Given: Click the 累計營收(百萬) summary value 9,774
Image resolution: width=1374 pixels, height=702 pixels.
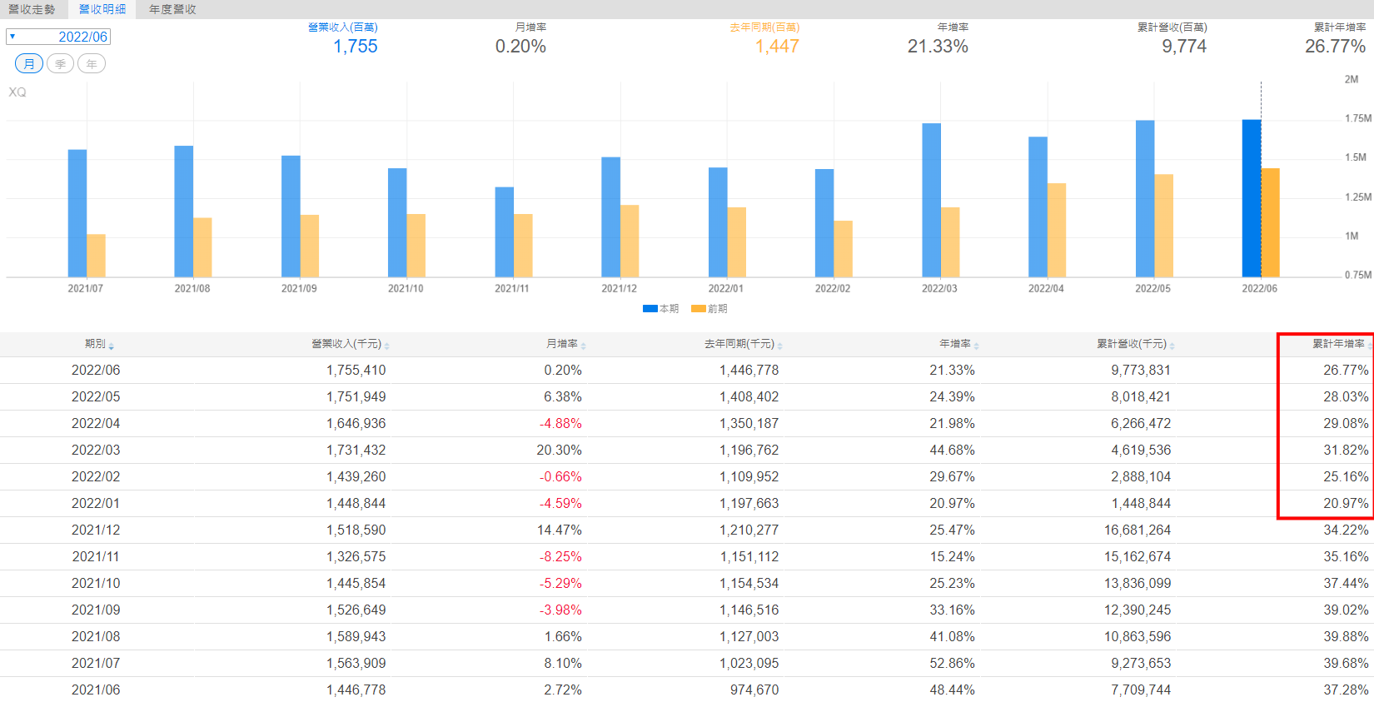Looking at the screenshot, I should pos(1184,47).
